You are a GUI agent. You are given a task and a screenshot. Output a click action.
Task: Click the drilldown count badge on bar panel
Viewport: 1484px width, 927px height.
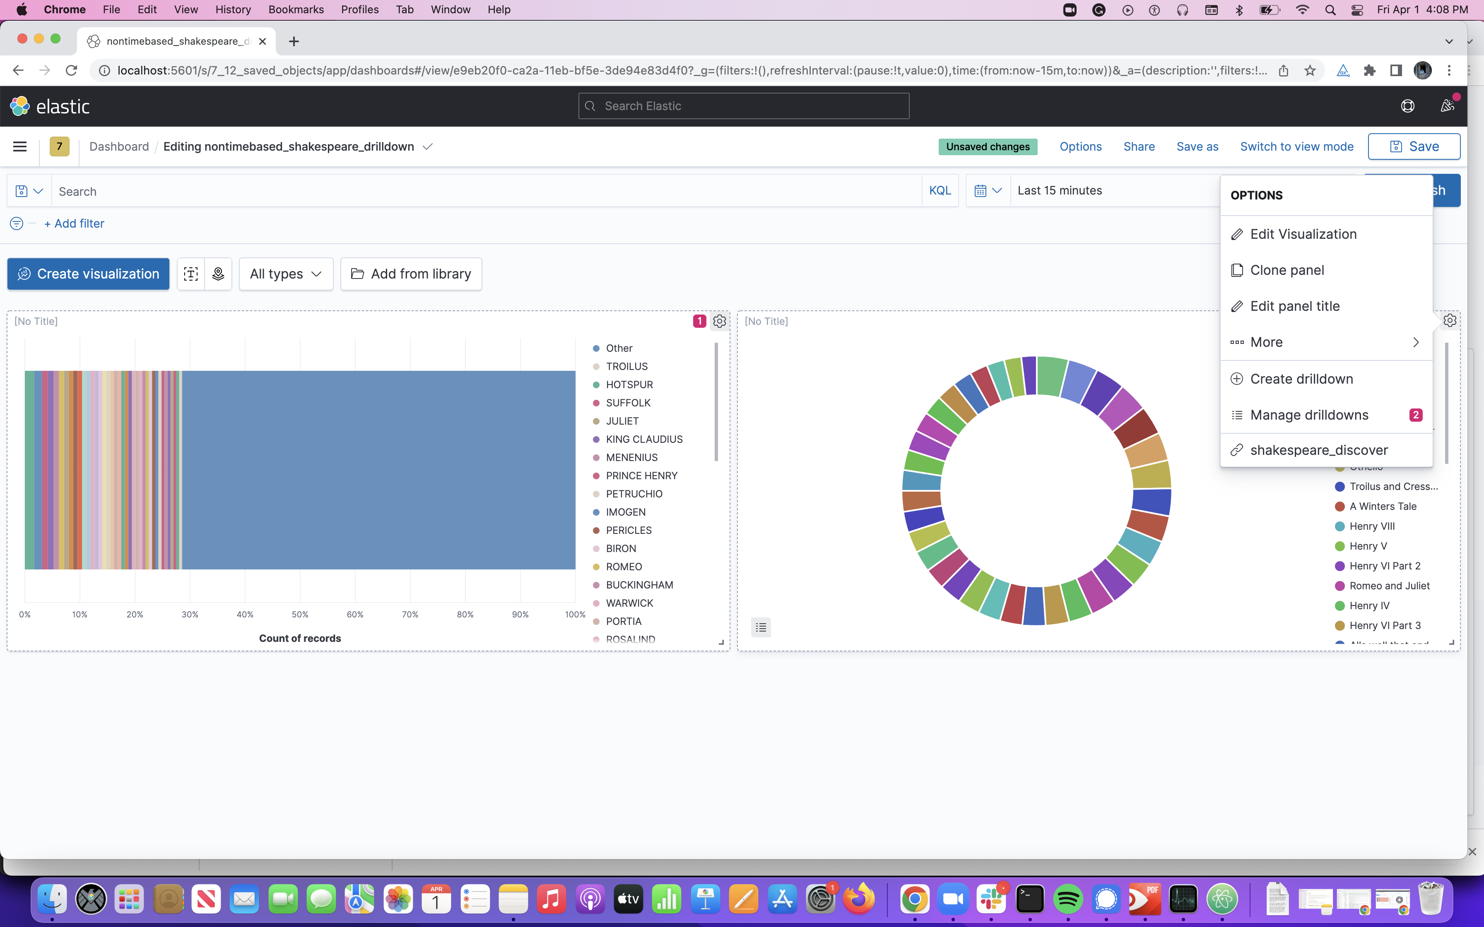tap(700, 321)
